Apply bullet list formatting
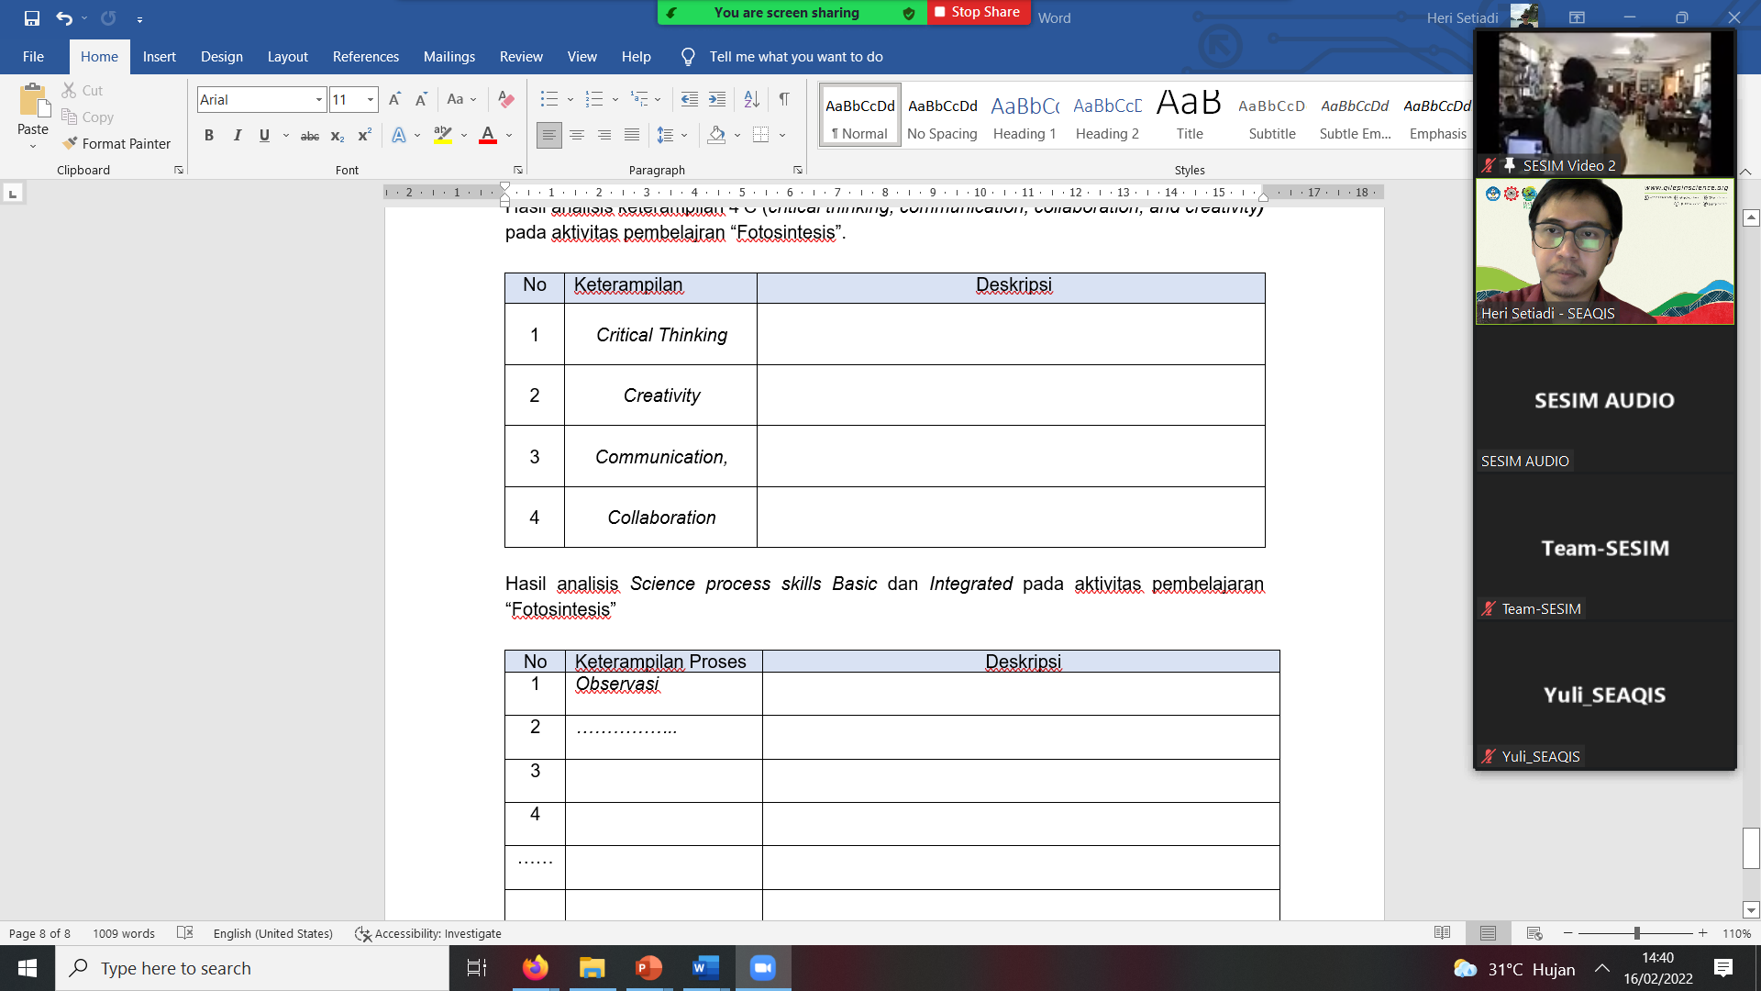Viewport: 1761px width, 991px height. click(548, 99)
